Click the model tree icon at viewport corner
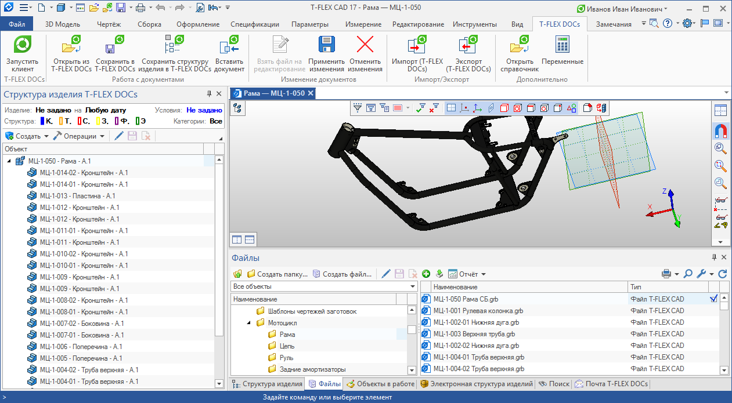732x403 pixels. click(x=237, y=108)
